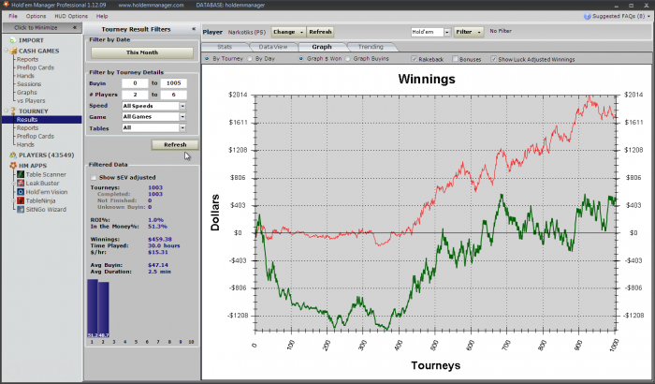Open Cash Games Reports
The width and height of the screenshot is (655, 384).
point(27,59)
